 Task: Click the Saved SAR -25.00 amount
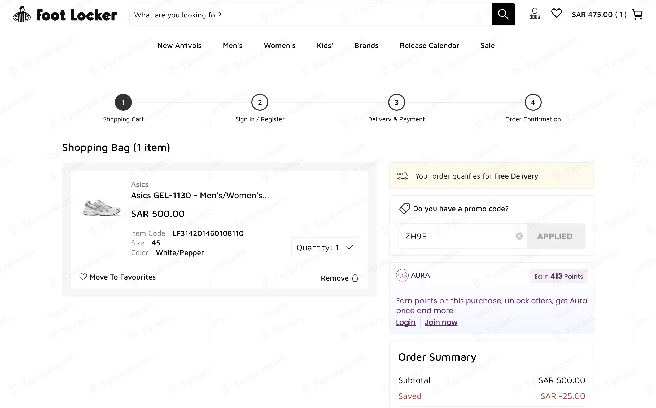click(x=563, y=396)
